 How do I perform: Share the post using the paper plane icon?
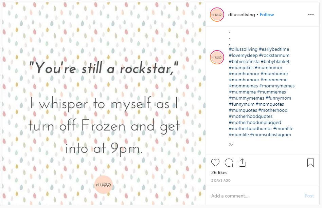tap(243, 163)
